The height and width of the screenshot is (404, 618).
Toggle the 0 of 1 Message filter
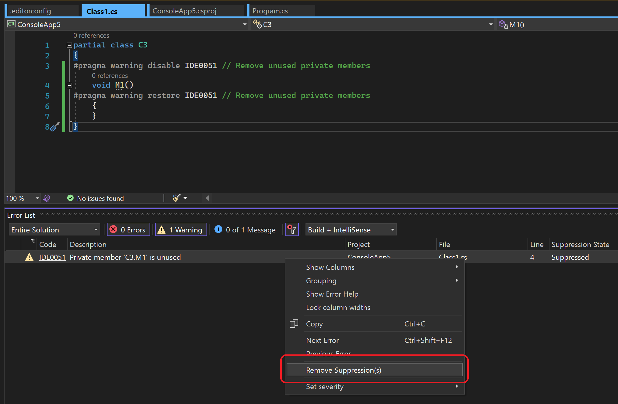[x=245, y=230]
